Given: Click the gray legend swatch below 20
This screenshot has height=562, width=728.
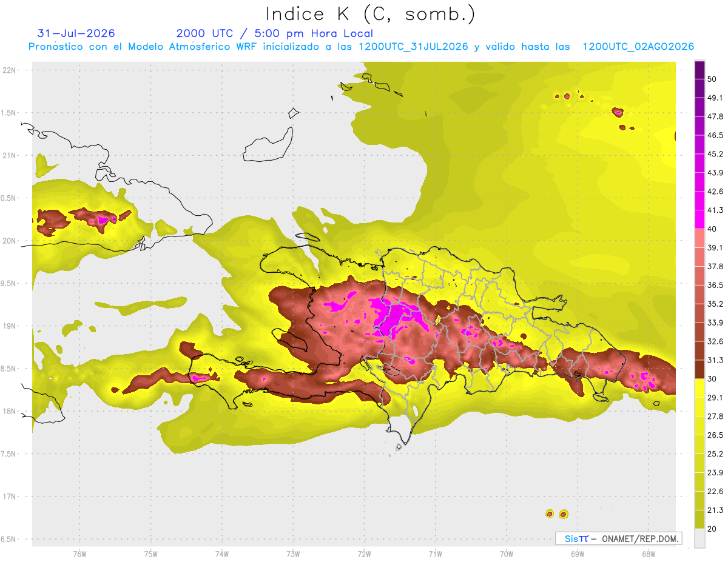Looking at the screenshot, I should coord(699,538).
